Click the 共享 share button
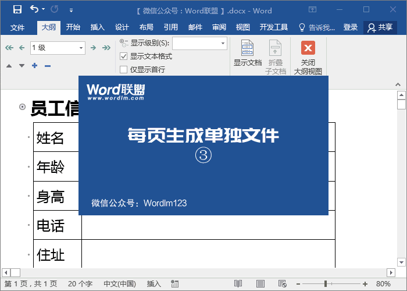The width and height of the screenshot is (407, 291). click(x=380, y=27)
